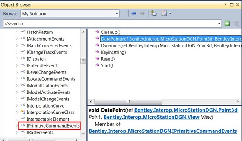
Task: Select IModalDialogEvents interface
Action: click(x=47, y=86)
